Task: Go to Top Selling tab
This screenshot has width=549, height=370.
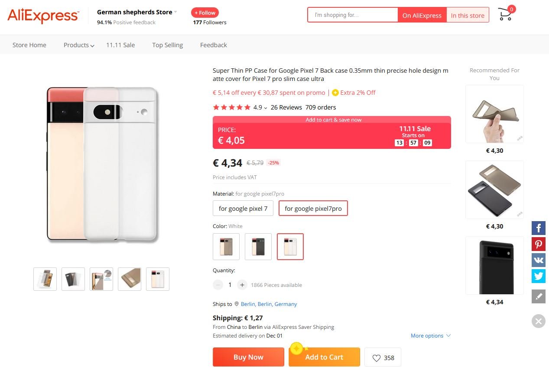Action: (167, 45)
